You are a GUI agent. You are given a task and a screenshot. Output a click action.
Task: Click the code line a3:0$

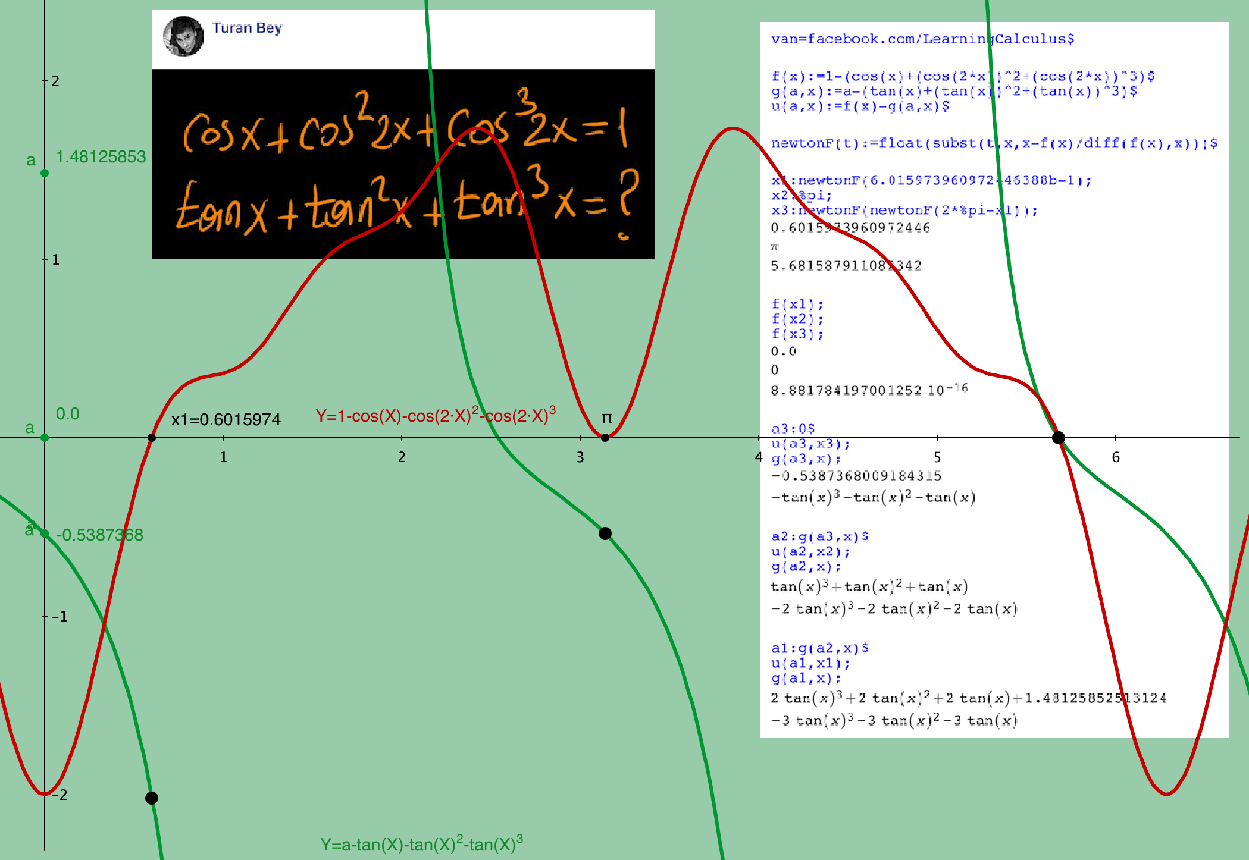[x=793, y=429]
